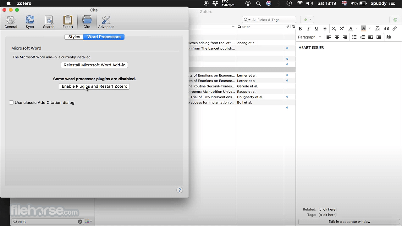Screen dimensions: 402x226
Task: Open the search mode dropdown in All Fields & Tags
Action: 247,20
